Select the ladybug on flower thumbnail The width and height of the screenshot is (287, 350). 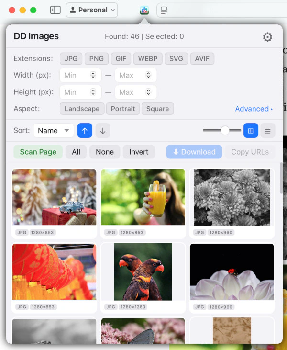[232, 271]
